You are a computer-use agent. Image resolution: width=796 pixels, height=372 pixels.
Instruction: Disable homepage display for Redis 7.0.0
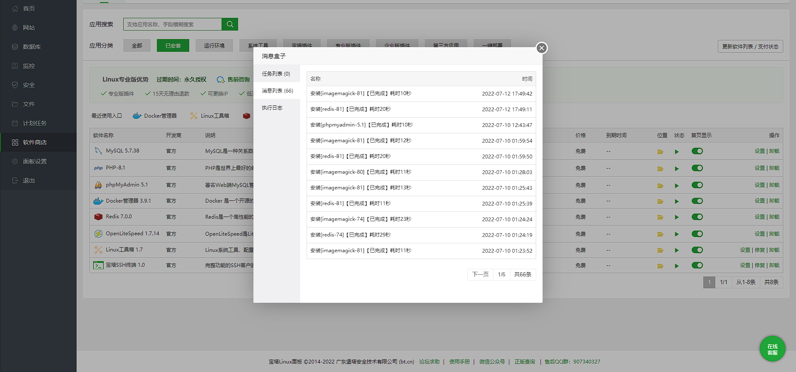click(697, 217)
